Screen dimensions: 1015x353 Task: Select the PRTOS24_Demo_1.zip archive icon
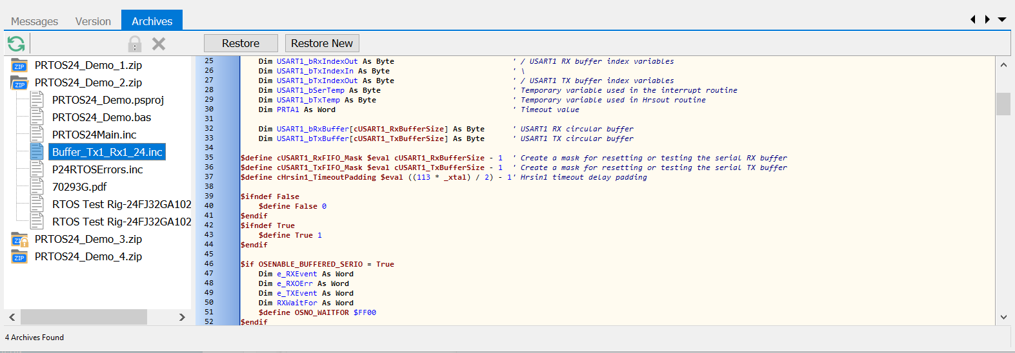point(19,65)
